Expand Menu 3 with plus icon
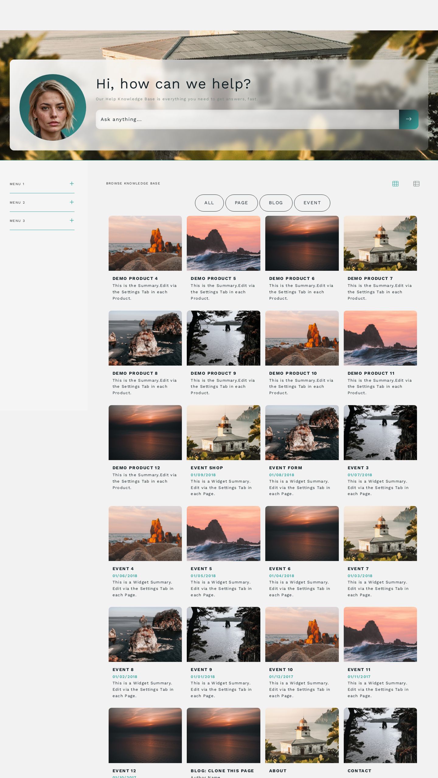 click(72, 220)
